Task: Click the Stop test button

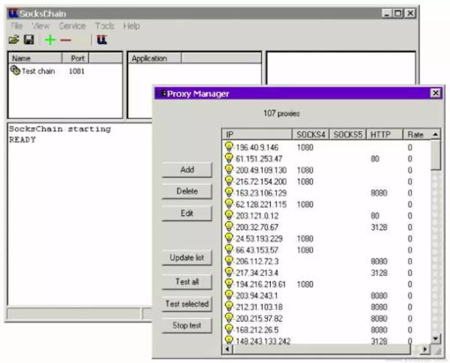Action: click(x=187, y=326)
